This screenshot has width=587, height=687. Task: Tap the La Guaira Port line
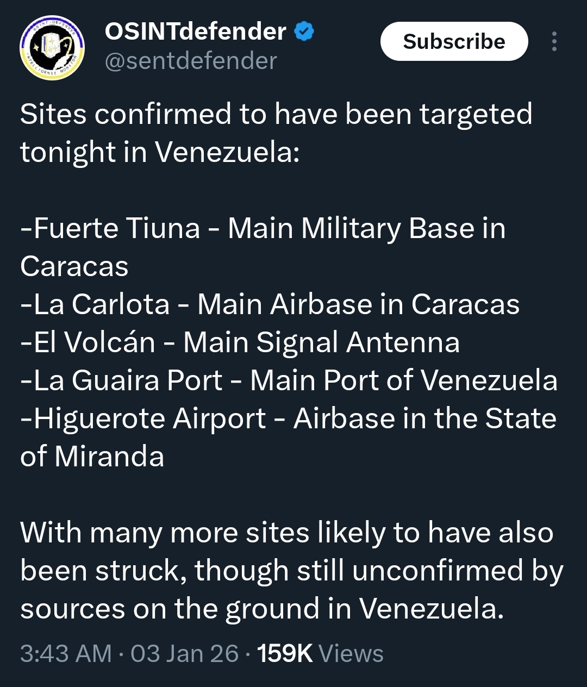pyautogui.click(x=289, y=380)
